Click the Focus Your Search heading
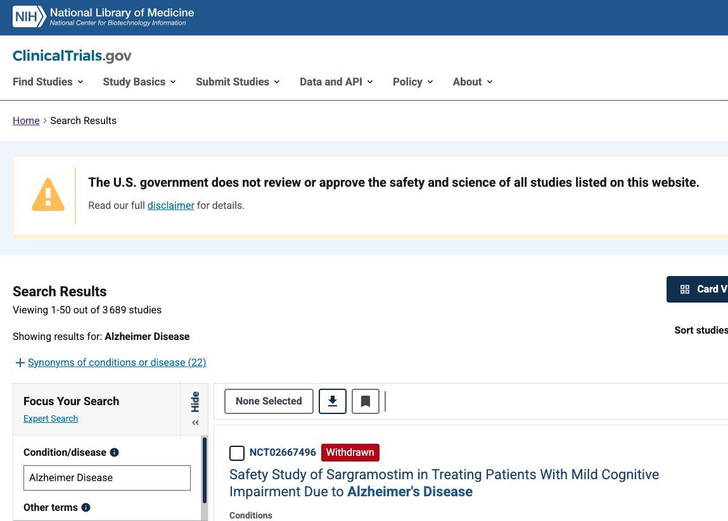This screenshot has height=521, width=728. tap(71, 401)
